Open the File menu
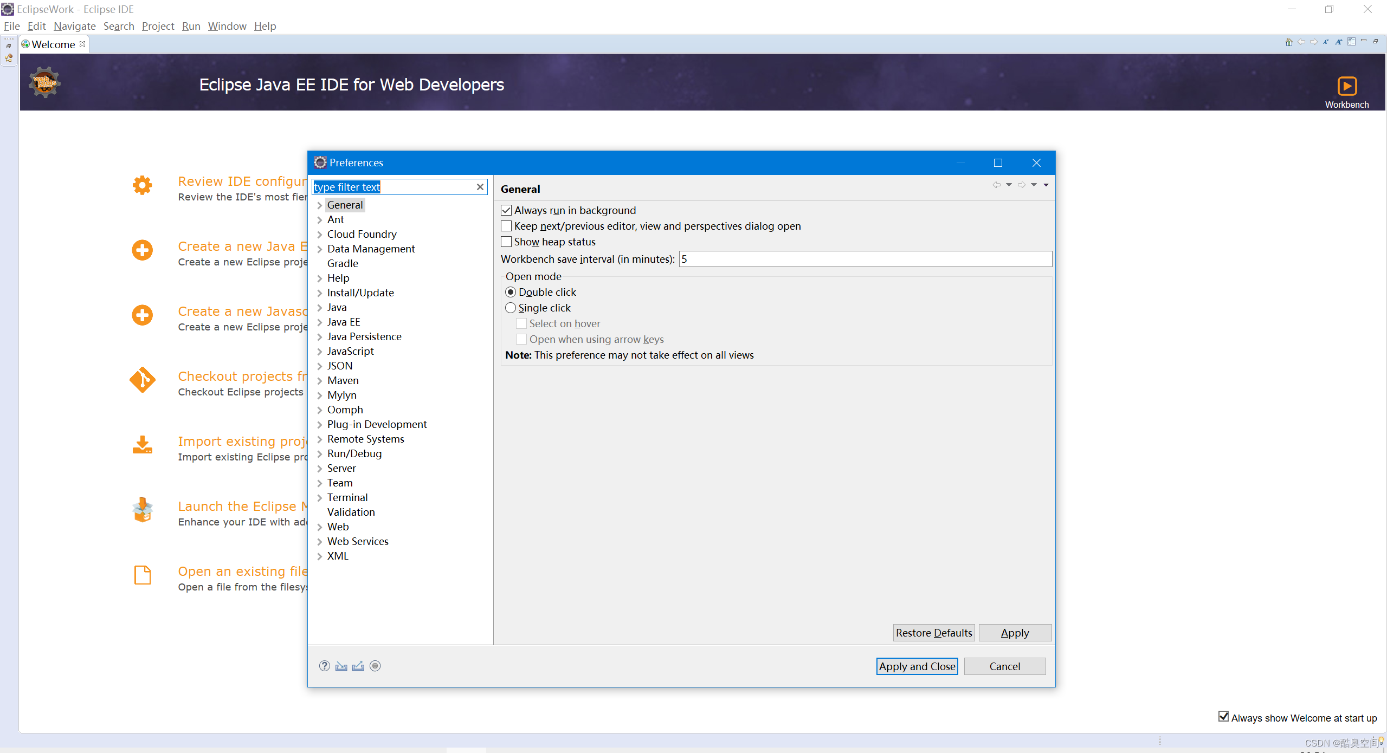 click(11, 26)
